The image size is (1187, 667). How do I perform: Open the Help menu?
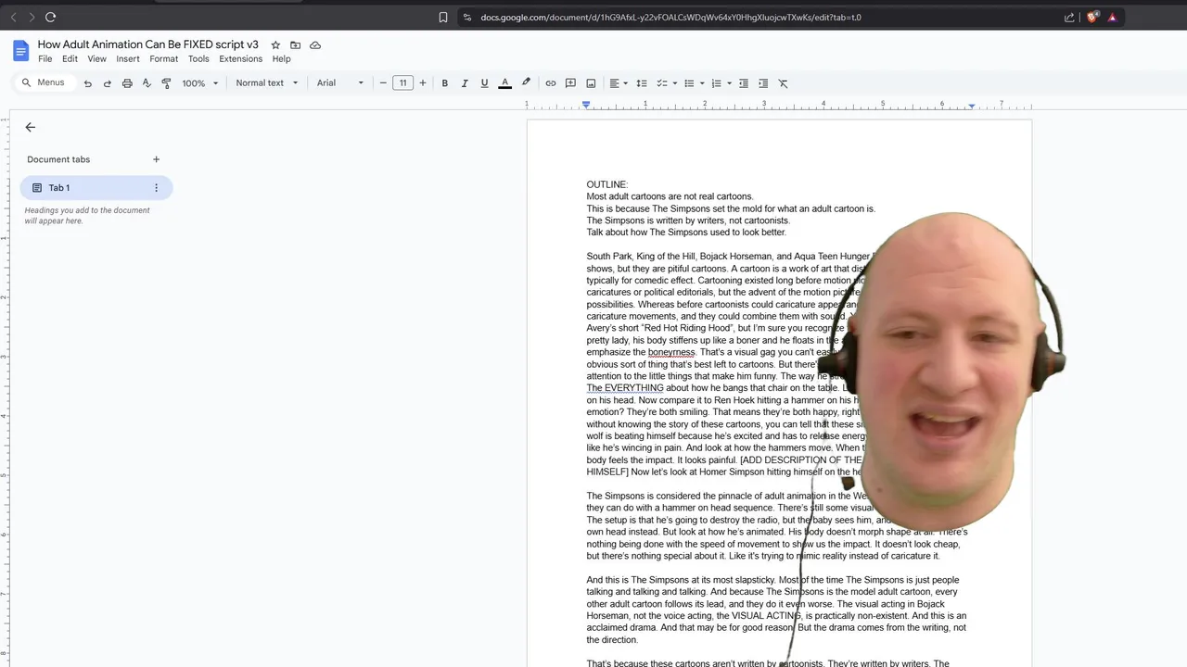[282, 58]
